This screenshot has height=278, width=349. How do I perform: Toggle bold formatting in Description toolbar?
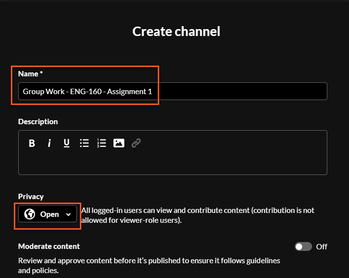[32, 143]
